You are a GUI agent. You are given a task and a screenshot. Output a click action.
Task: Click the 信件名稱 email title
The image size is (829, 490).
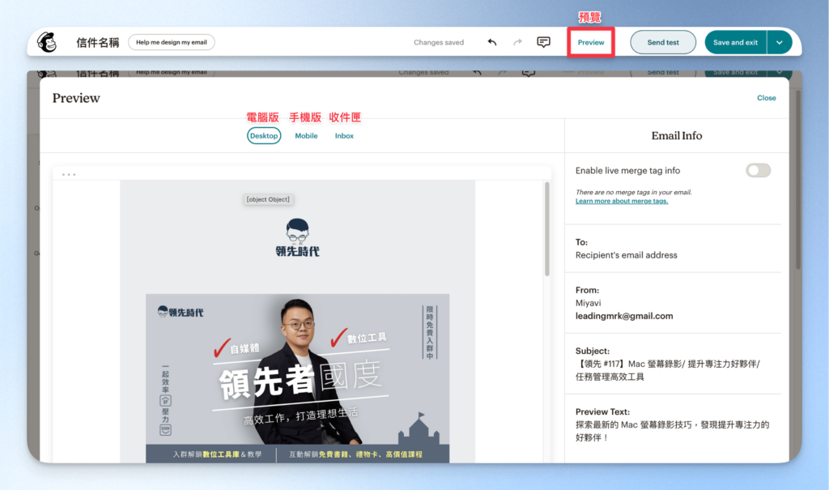tap(98, 42)
